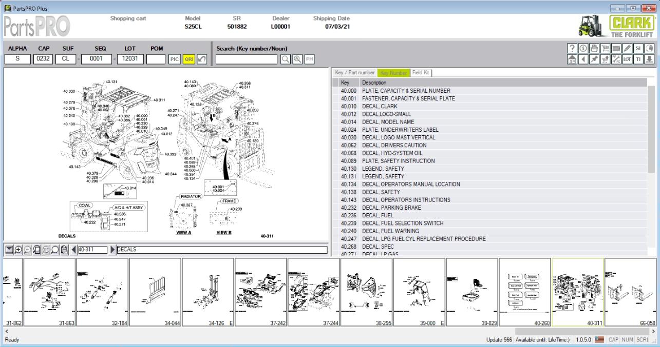Click the SI units conversion icon
Screen dimensions: 660x347
click(638, 50)
